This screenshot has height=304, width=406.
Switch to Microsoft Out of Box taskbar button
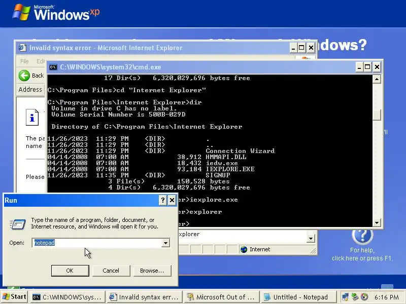tap(221, 297)
